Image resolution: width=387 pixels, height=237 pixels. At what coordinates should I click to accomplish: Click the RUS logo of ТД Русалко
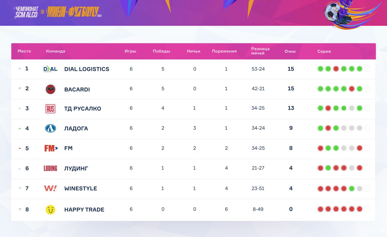click(x=50, y=109)
